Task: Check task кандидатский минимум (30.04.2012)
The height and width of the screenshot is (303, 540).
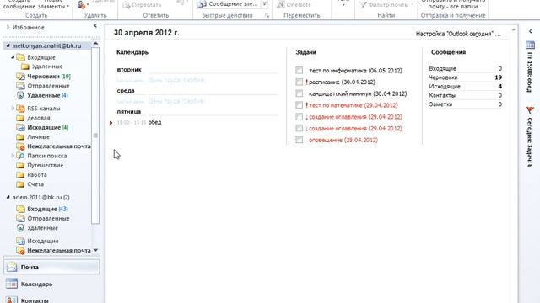Action: (x=300, y=93)
